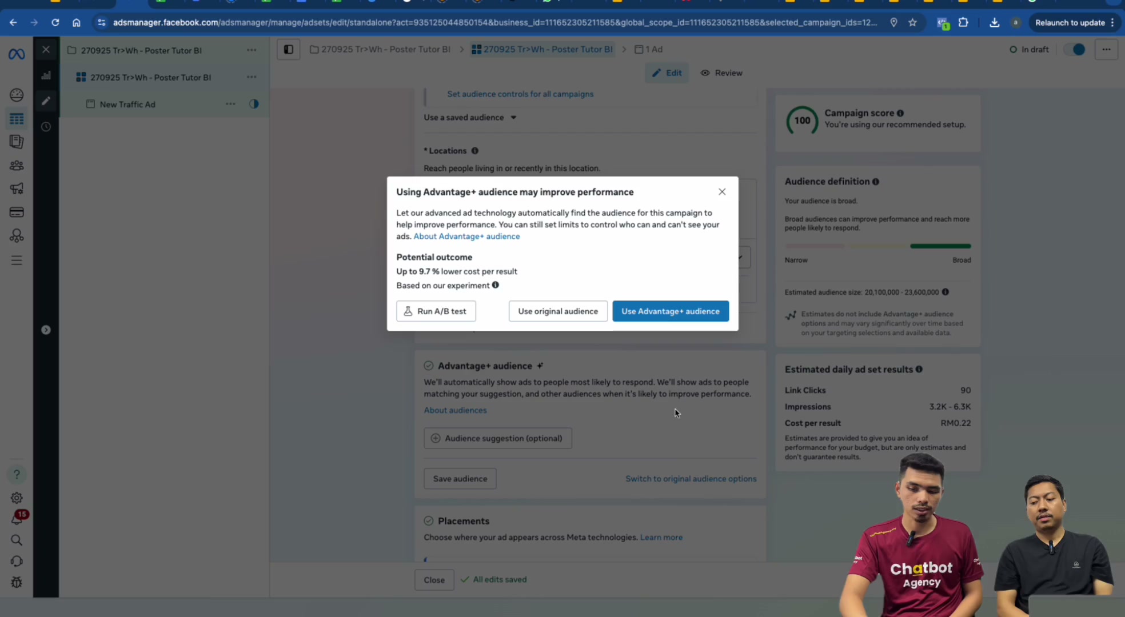Open the About Advantage+ audience link
Screen dimensions: 1125x617
click(466, 237)
